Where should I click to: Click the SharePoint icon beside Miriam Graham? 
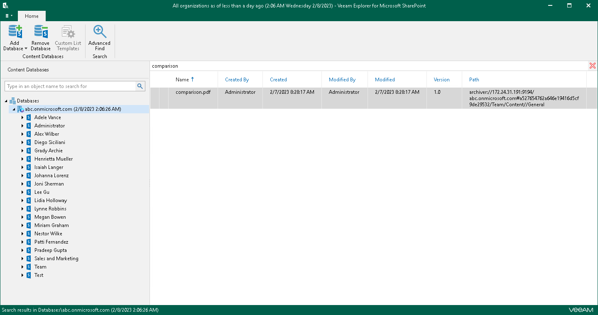click(x=29, y=225)
